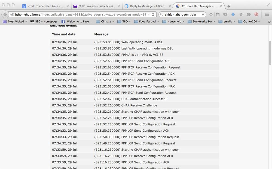Image resolution: width=272 pixels, height=169 pixels.
Task: Close the chirk to aberdeen train tab
Action: (x=68, y=6)
